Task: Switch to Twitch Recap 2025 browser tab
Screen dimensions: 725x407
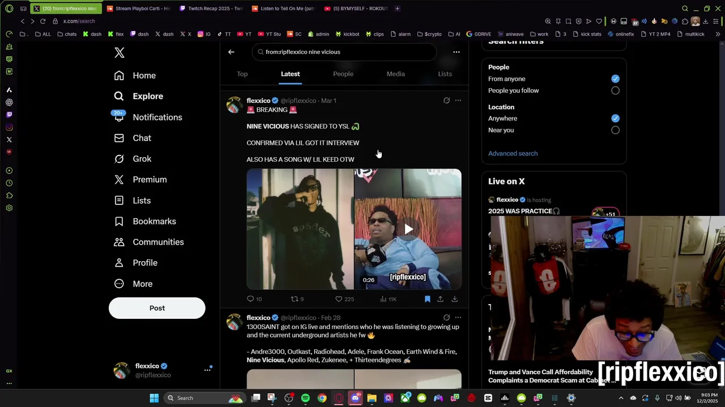Action: pos(210,8)
